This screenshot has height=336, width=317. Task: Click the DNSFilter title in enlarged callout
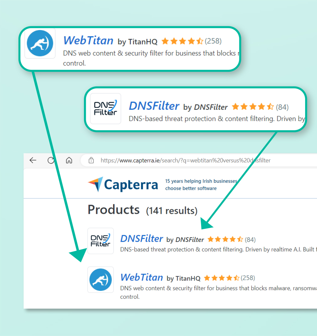pos(154,106)
